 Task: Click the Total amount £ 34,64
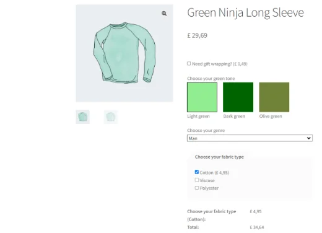[257, 227]
